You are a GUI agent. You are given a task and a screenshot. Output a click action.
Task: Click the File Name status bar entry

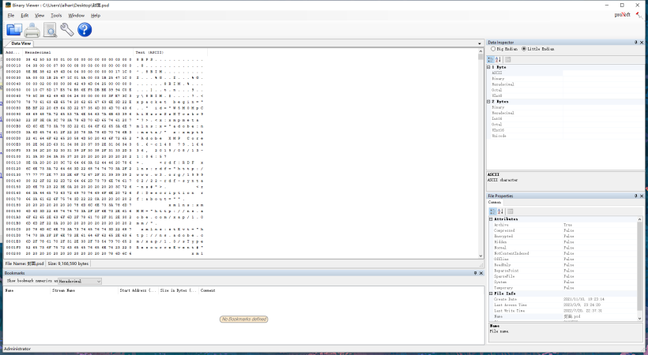24,263
